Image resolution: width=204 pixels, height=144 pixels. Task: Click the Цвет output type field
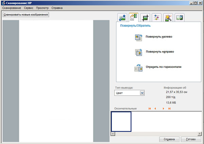tap(130, 93)
